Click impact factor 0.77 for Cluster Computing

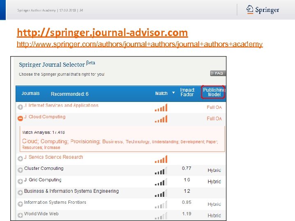[187, 168]
